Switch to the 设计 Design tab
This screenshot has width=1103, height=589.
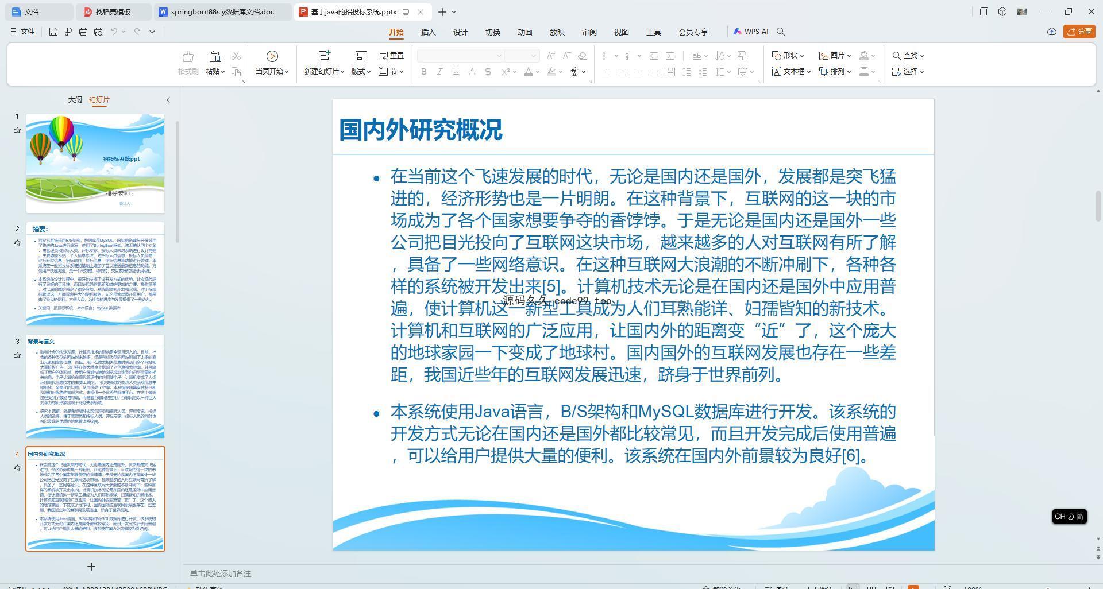coord(460,32)
